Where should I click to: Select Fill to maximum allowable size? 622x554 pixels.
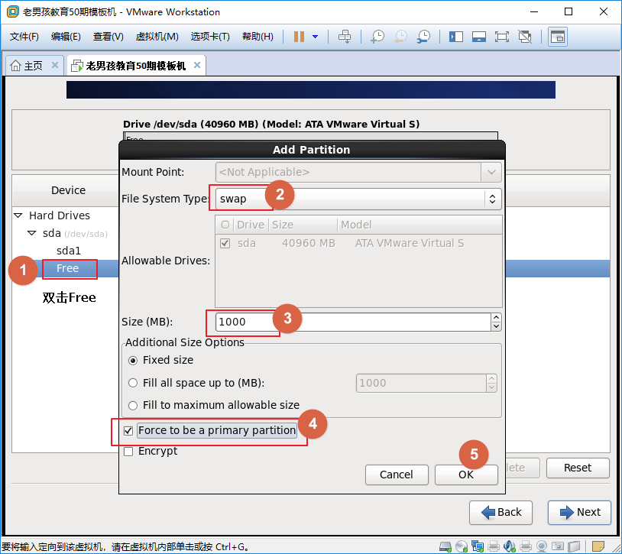(134, 405)
